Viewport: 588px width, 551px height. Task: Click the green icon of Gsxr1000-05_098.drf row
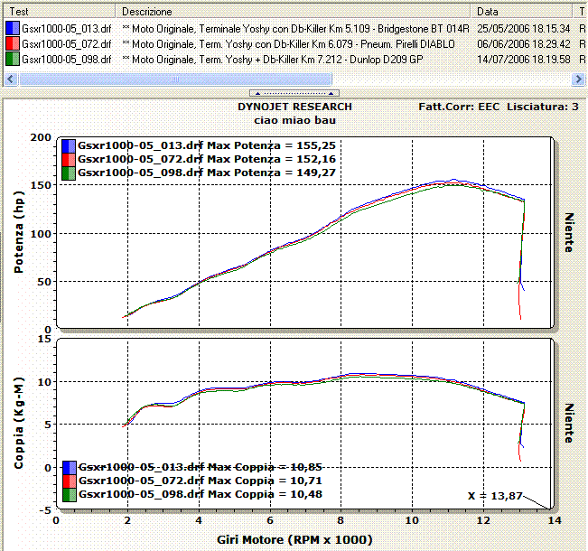(13, 59)
